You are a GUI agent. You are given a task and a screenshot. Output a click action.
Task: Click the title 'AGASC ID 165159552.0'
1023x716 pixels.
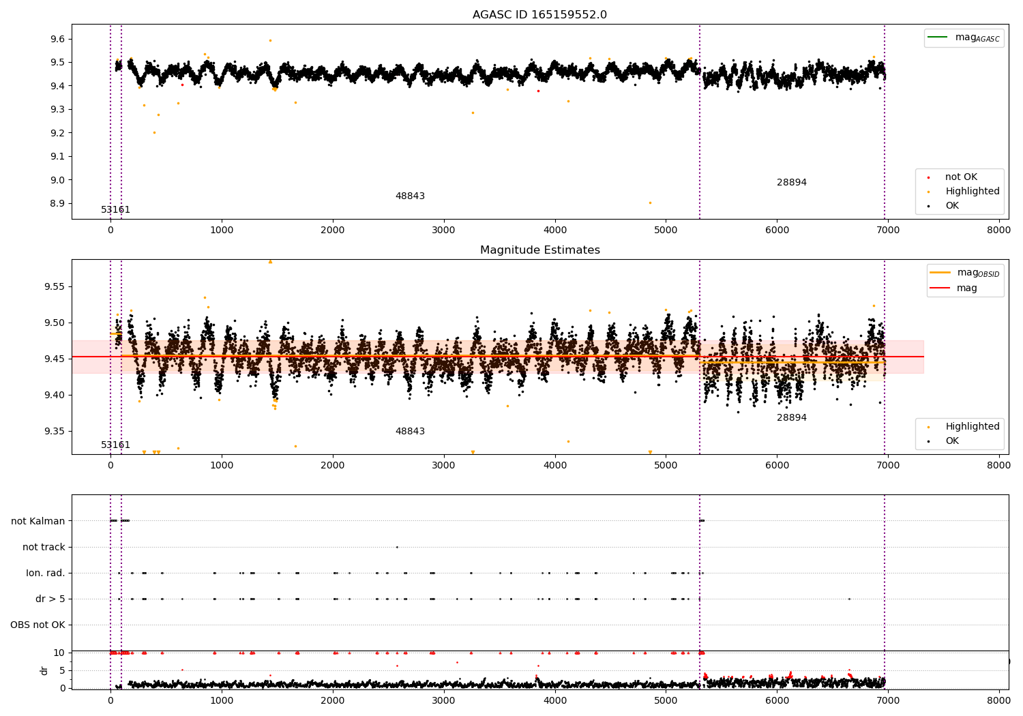[x=539, y=15]
